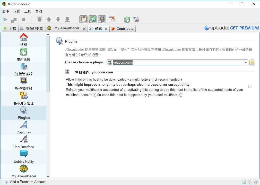
Task: Select Plugins section in sidebar
Action: (x=23, y=113)
